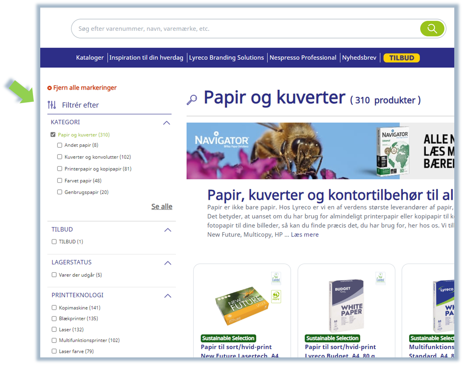Click the Læs mere link in description
Viewport: 463px width, 365px height.
click(x=305, y=235)
